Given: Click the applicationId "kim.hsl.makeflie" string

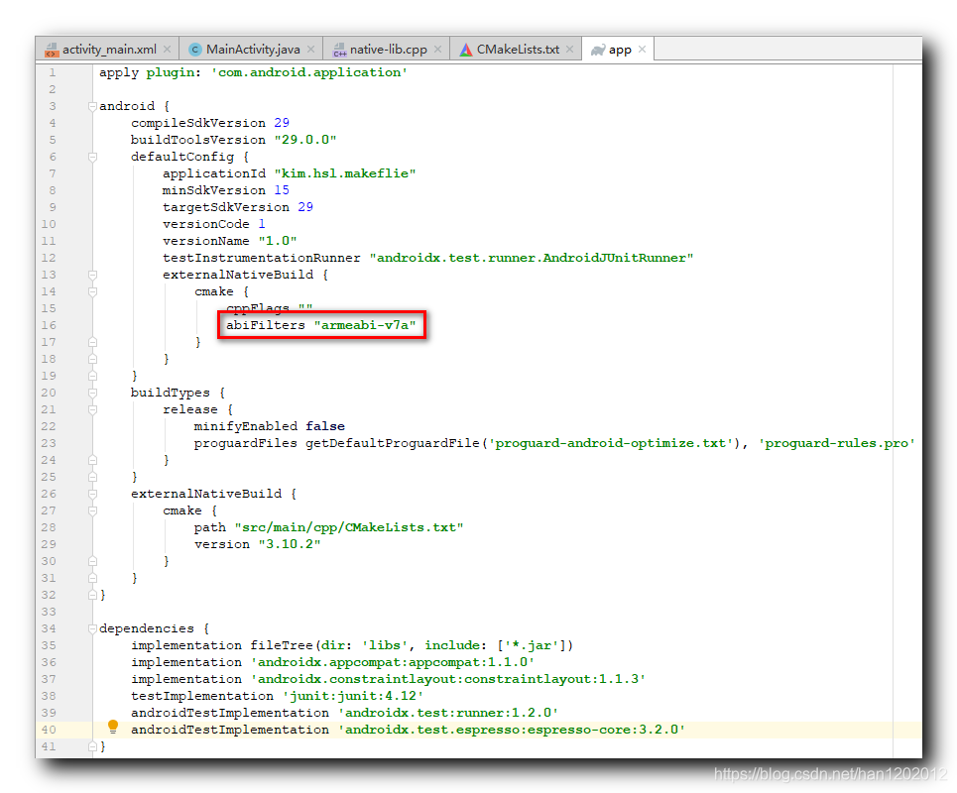Looking at the screenshot, I should [x=345, y=173].
